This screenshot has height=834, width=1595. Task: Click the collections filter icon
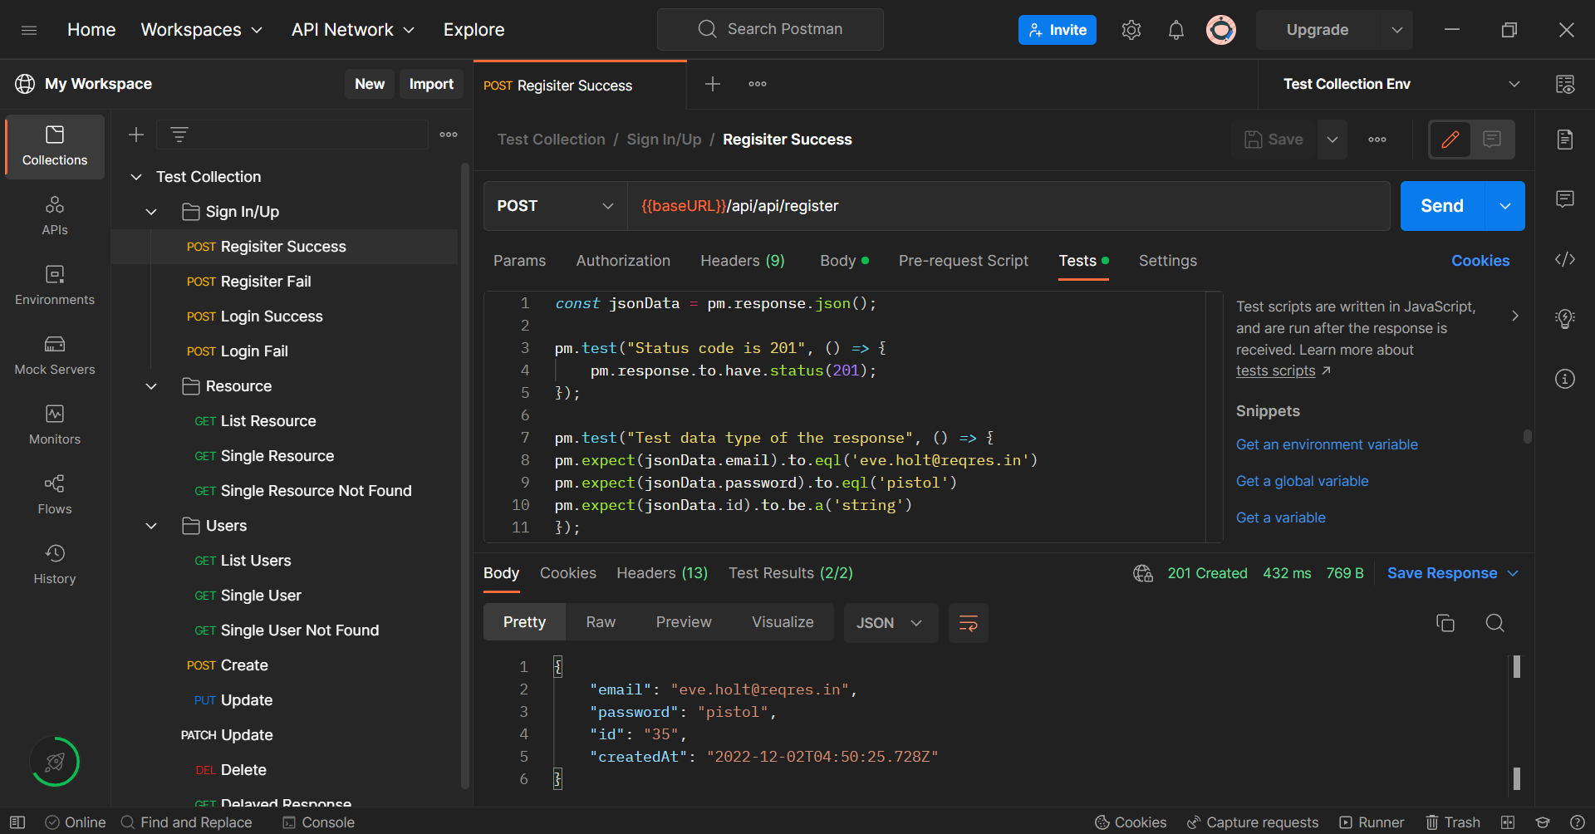pyautogui.click(x=179, y=135)
